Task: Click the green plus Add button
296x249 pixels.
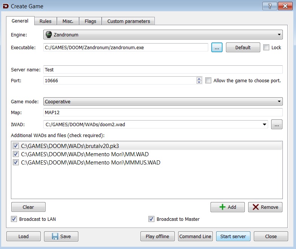Action: (x=227, y=207)
